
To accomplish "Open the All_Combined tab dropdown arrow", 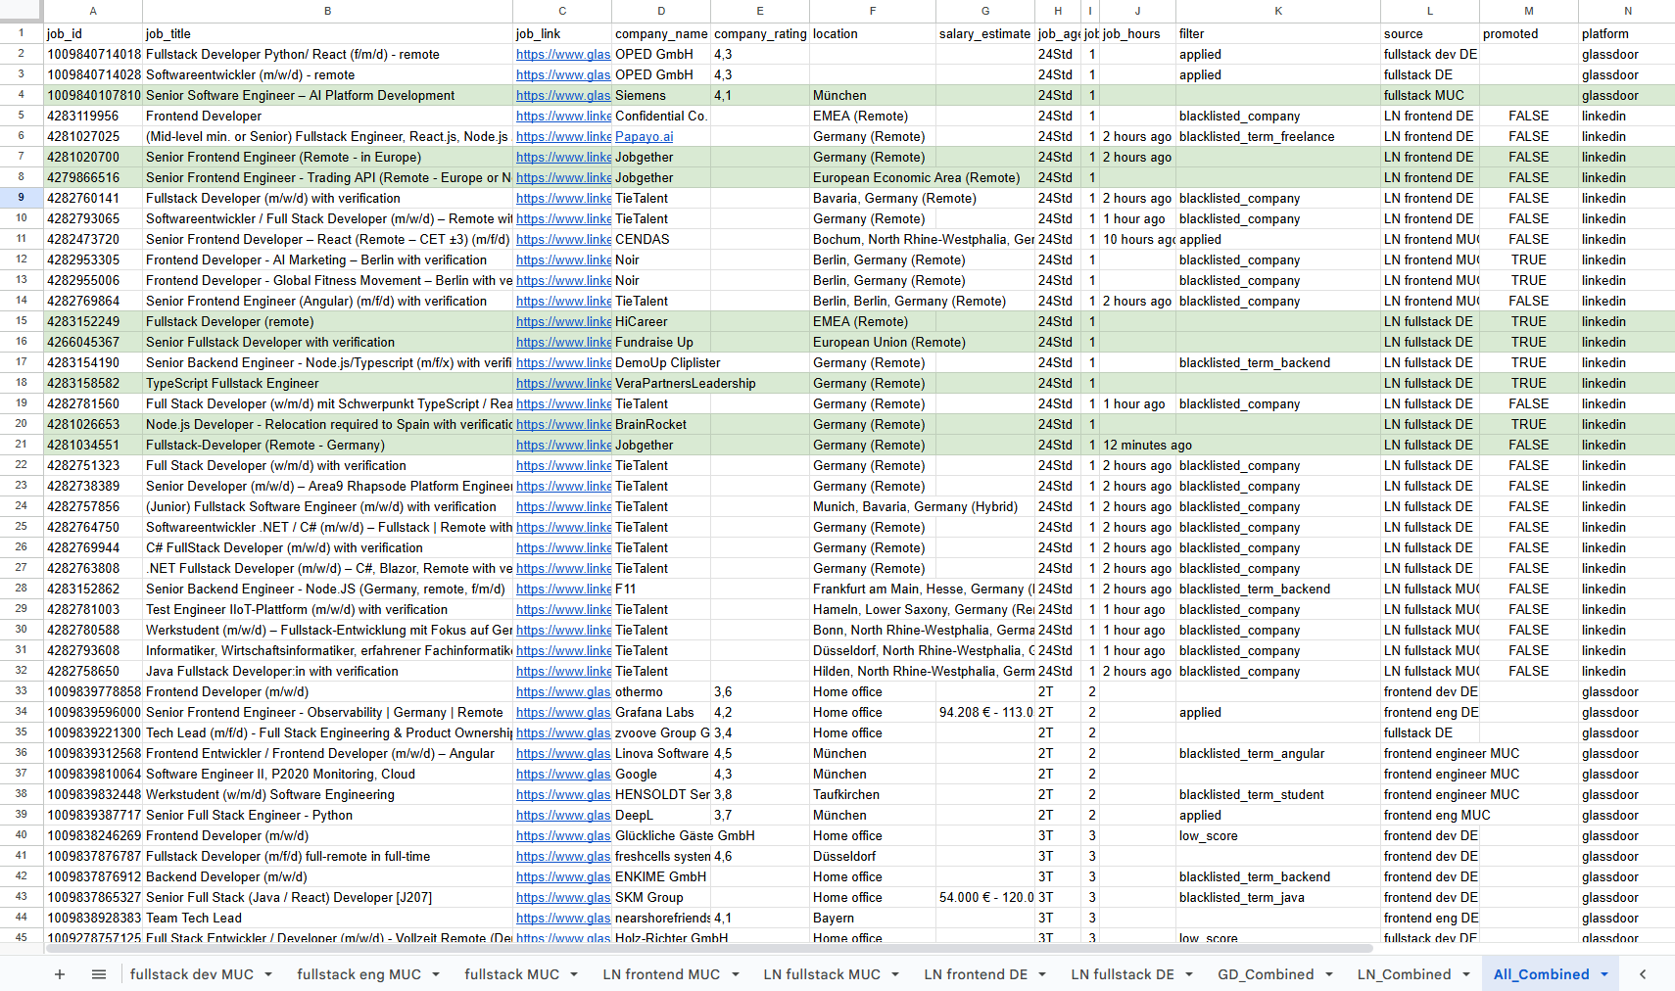I will pos(1604,974).
